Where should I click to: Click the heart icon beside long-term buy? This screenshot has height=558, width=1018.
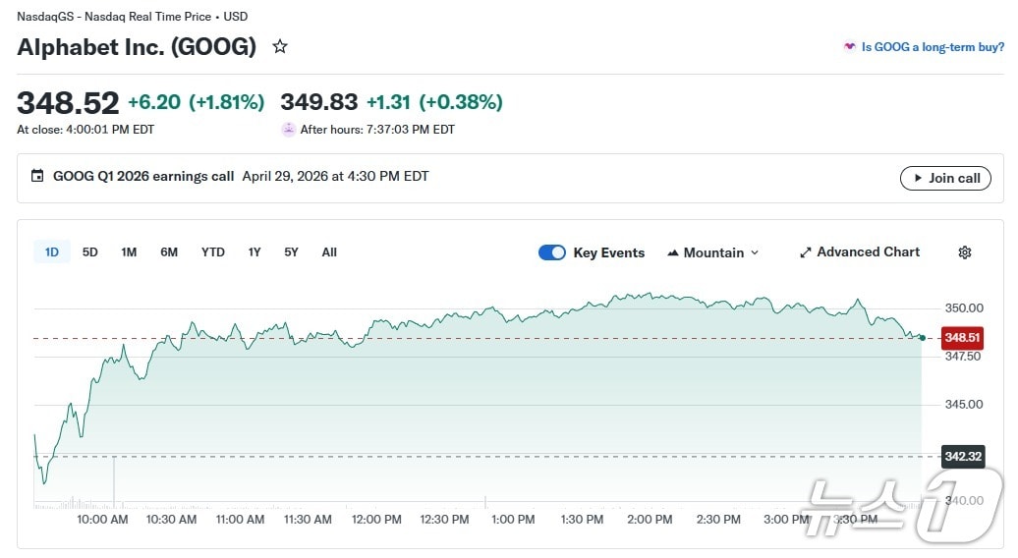pyautogui.click(x=849, y=46)
